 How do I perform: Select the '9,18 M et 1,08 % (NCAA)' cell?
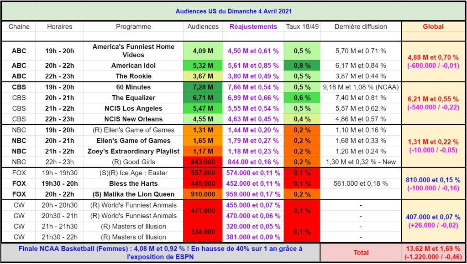coord(361,87)
